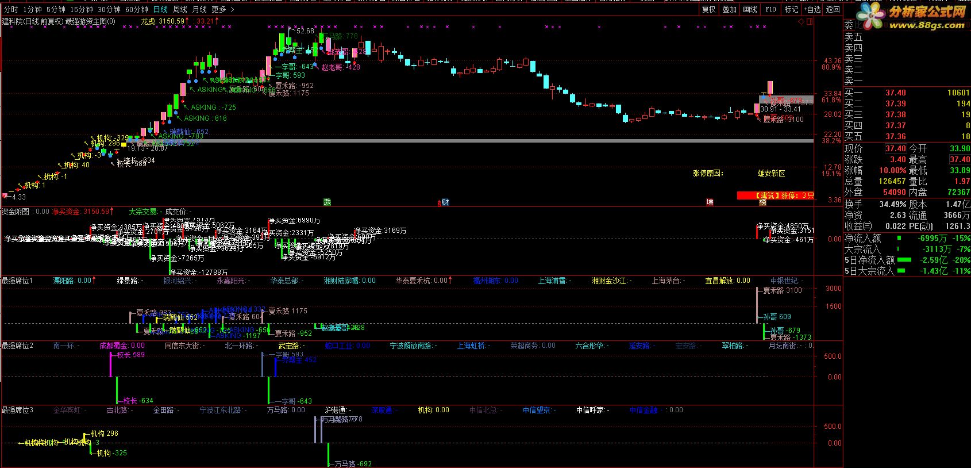This screenshot has height=468, width=971.
Task: Expand the 更多 periods menu
Action: [222, 9]
